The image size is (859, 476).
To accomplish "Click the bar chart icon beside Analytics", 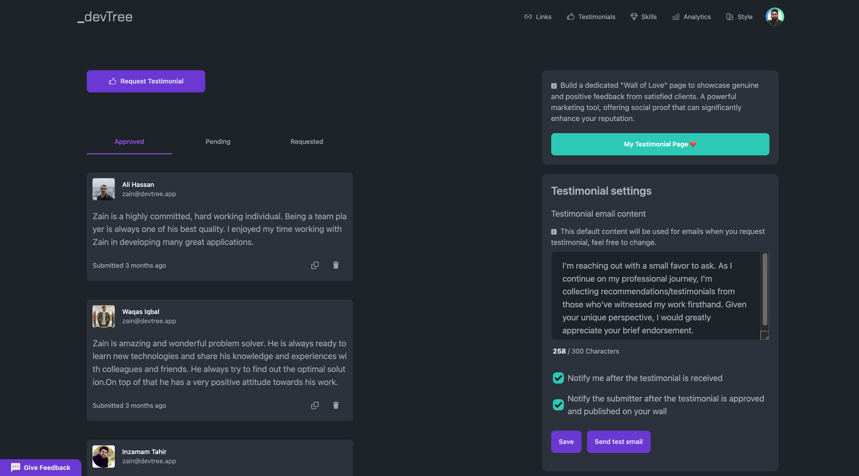I will [x=675, y=17].
